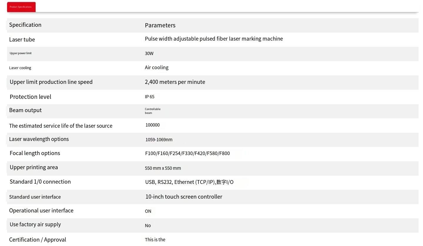Viewport: 423px width, 246px height.
Task: Click the 550 mm x 550 mm value
Action: [x=163, y=168]
